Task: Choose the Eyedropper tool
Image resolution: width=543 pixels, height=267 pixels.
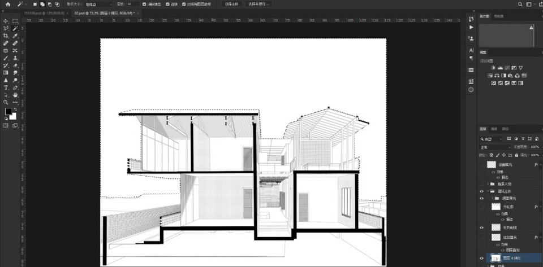Action: [x=15, y=36]
